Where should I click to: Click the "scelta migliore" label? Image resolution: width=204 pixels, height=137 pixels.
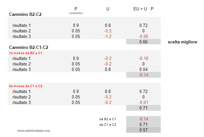click(183, 42)
